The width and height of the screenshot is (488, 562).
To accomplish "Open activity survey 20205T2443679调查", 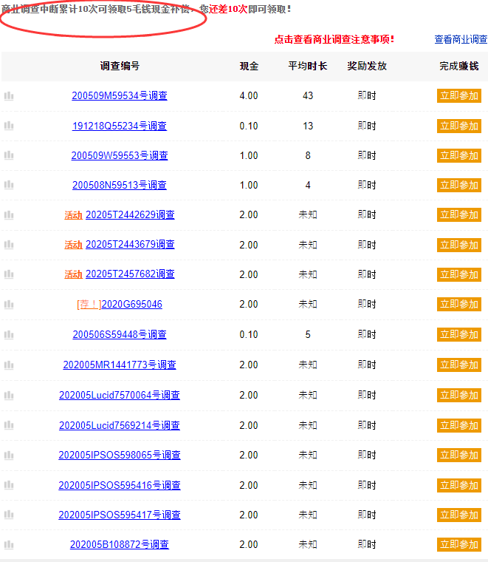I will [130, 245].
